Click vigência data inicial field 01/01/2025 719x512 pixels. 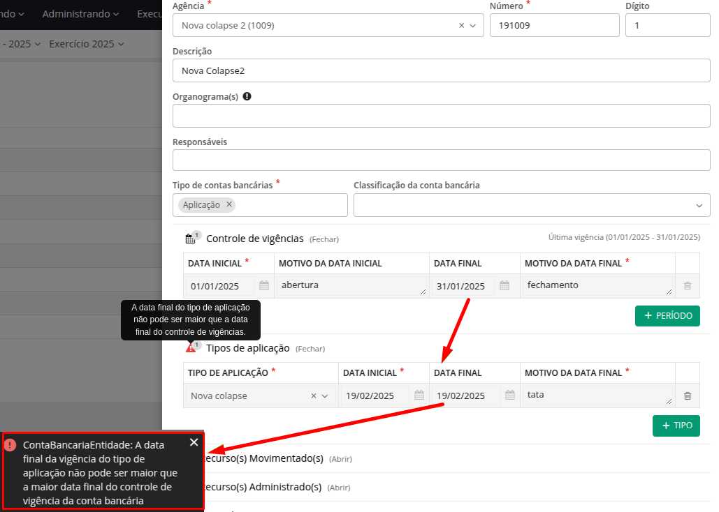[220, 286]
